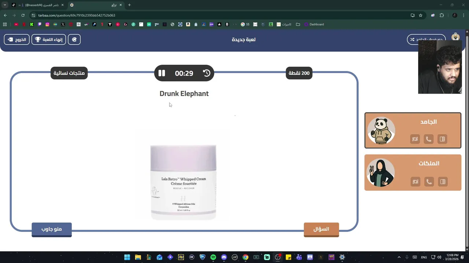Open the Amazon bookmark
Screen dimensions: 469x263
pyautogui.click(x=188, y=24)
